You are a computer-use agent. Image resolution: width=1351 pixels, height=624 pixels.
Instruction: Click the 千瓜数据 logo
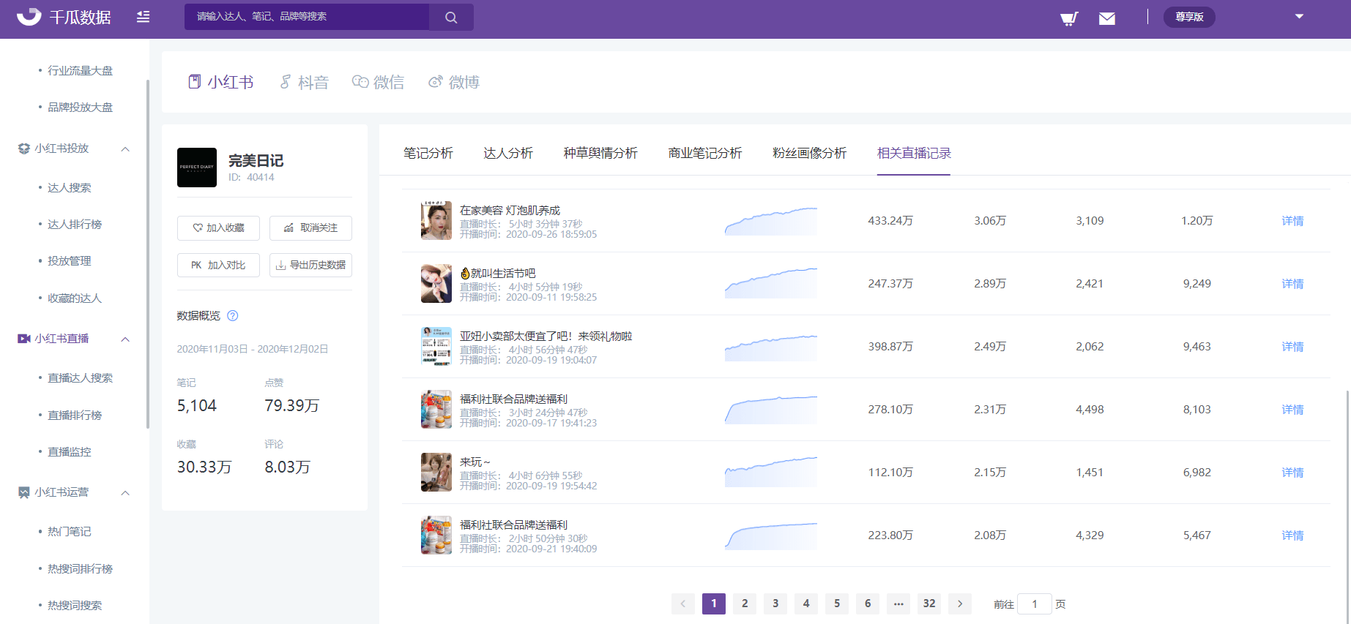(64, 17)
